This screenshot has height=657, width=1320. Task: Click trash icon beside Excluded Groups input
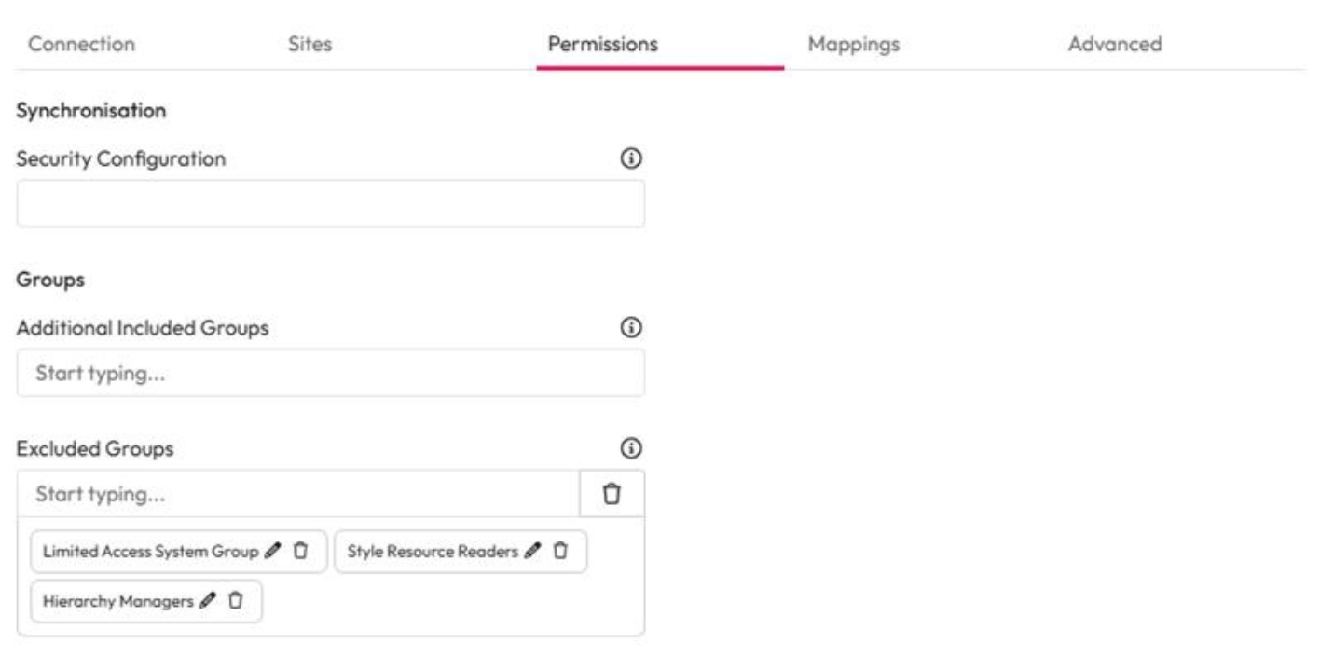(612, 494)
